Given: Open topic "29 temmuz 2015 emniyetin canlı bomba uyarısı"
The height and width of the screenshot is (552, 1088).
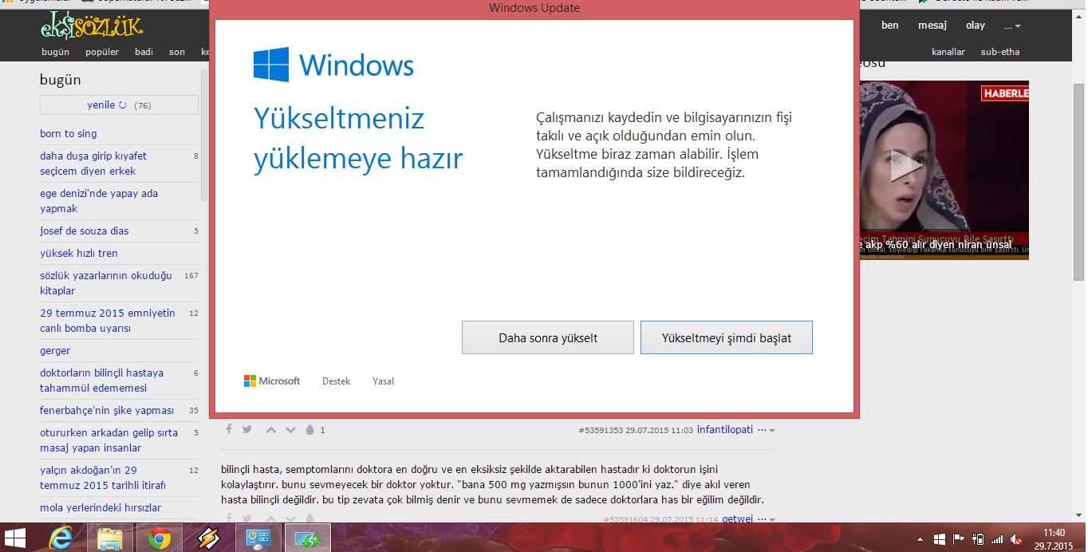Looking at the screenshot, I should tap(108, 321).
